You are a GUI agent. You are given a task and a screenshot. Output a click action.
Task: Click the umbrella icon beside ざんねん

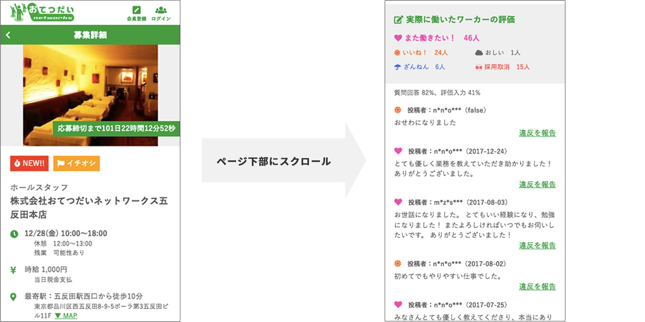[x=398, y=67]
